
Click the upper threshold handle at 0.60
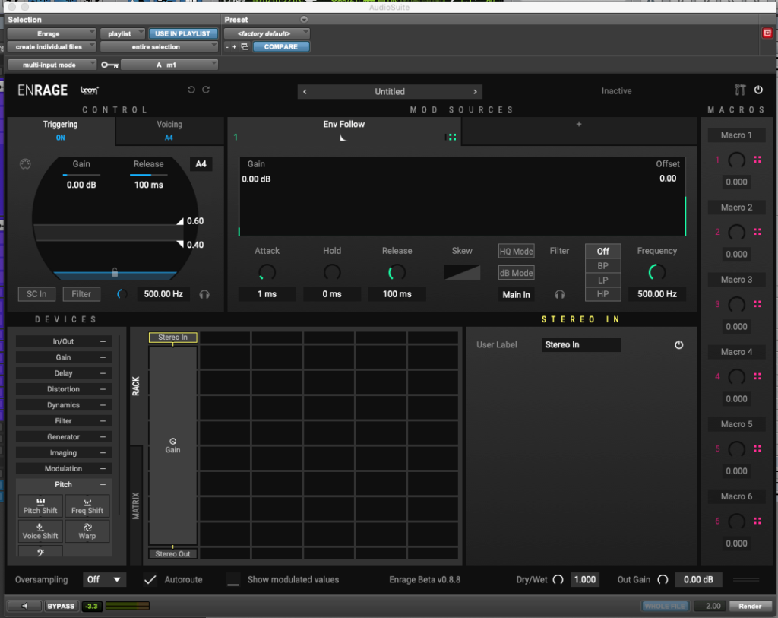point(180,221)
